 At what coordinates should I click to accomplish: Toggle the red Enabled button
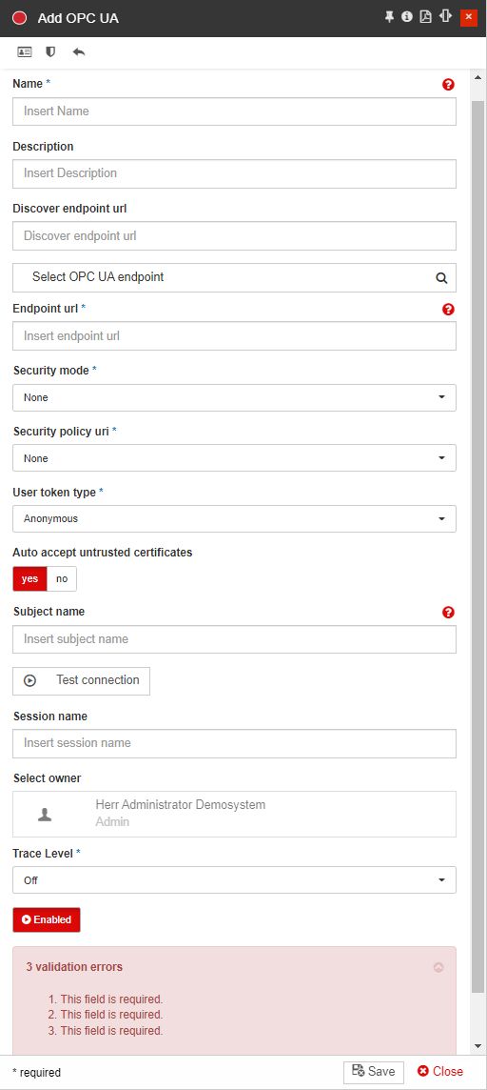point(47,919)
